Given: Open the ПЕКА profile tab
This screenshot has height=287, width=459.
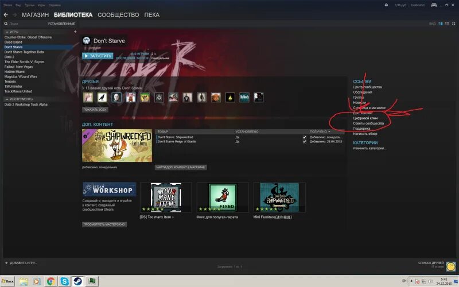Looking at the screenshot, I should click(151, 15).
